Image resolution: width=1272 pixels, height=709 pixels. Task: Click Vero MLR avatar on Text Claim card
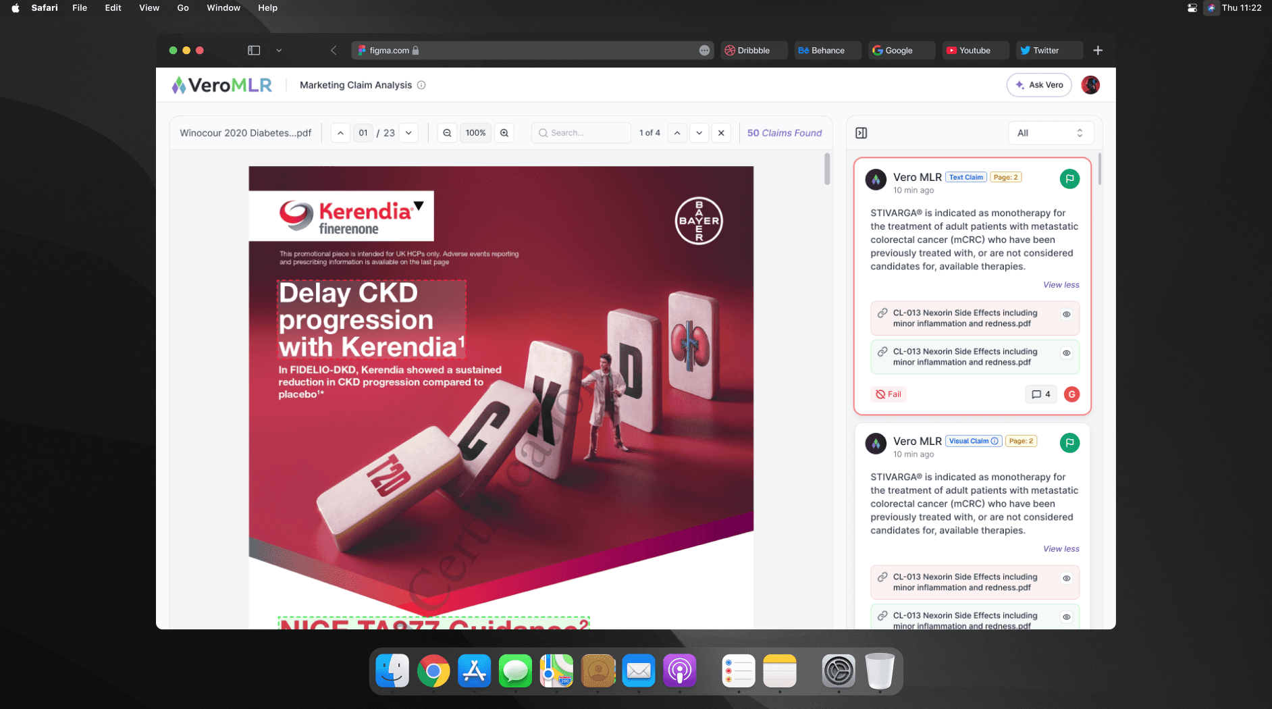click(876, 180)
